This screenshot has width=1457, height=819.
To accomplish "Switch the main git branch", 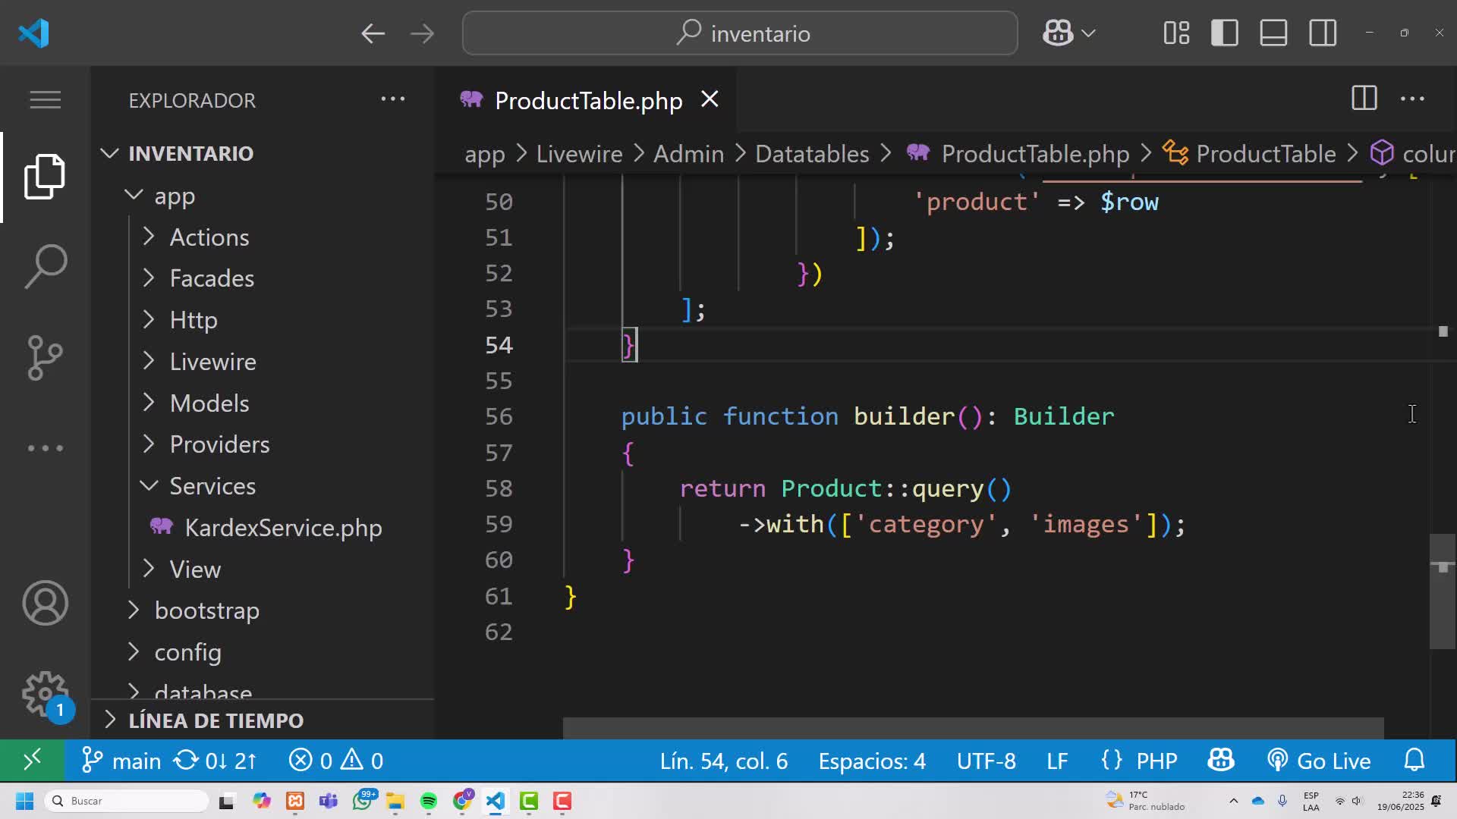I will (x=121, y=760).
